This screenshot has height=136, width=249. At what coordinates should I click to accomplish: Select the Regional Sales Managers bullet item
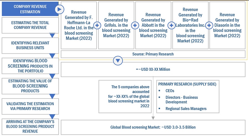click(x=186, y=108)
